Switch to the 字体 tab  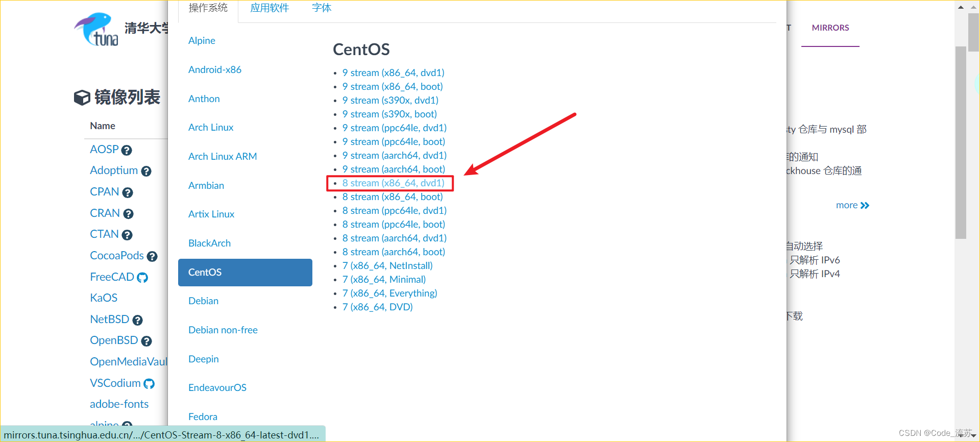pyautogui.click(x=322, y=8)
